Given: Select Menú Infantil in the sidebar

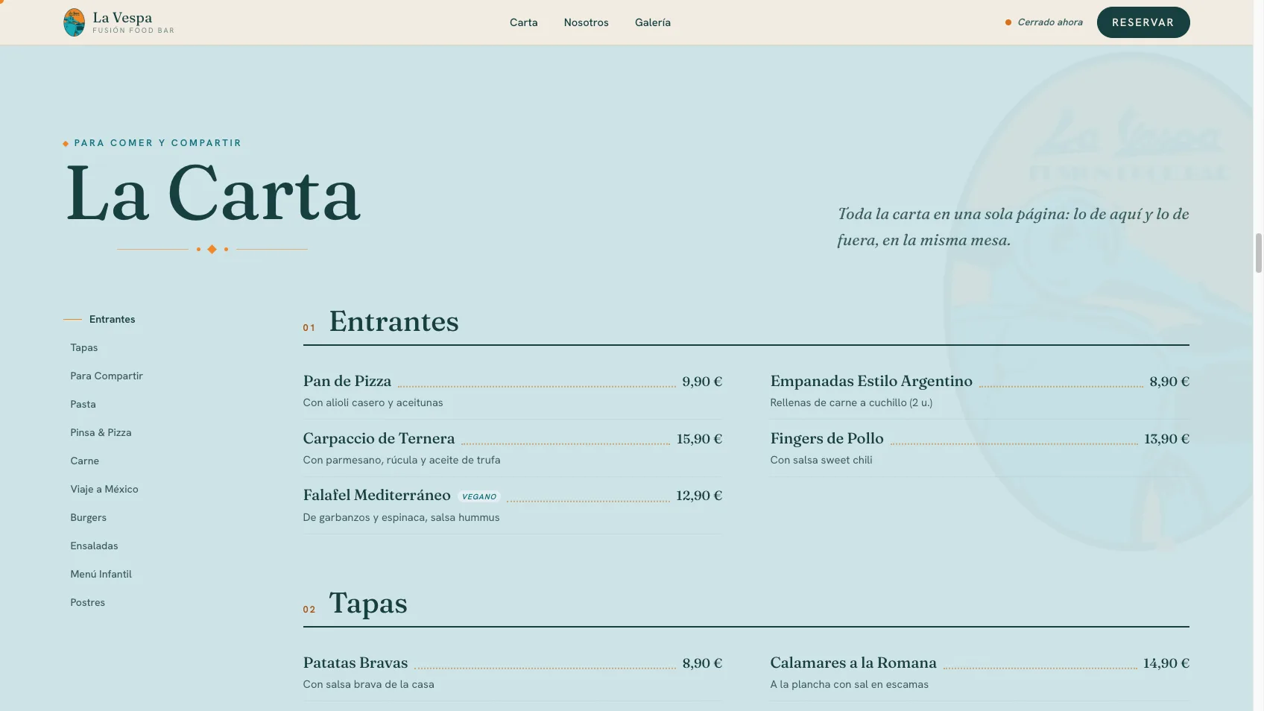Looking at the screenshot, I should [x=101, y=574].
